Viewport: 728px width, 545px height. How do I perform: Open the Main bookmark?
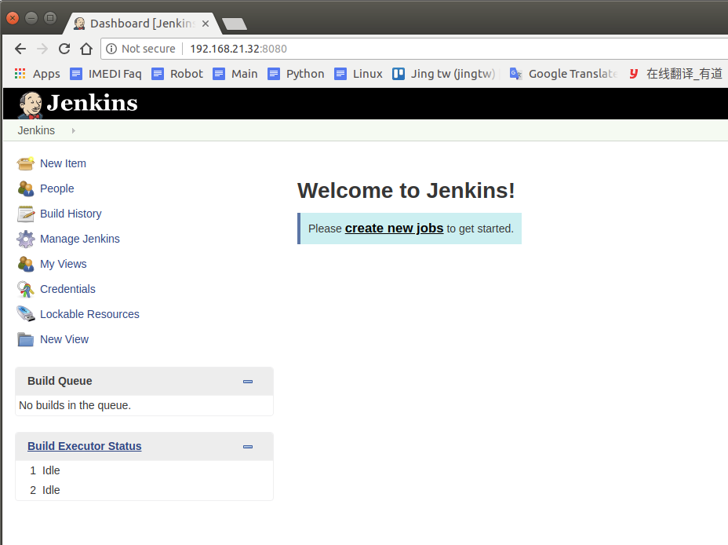pos(235,74)
